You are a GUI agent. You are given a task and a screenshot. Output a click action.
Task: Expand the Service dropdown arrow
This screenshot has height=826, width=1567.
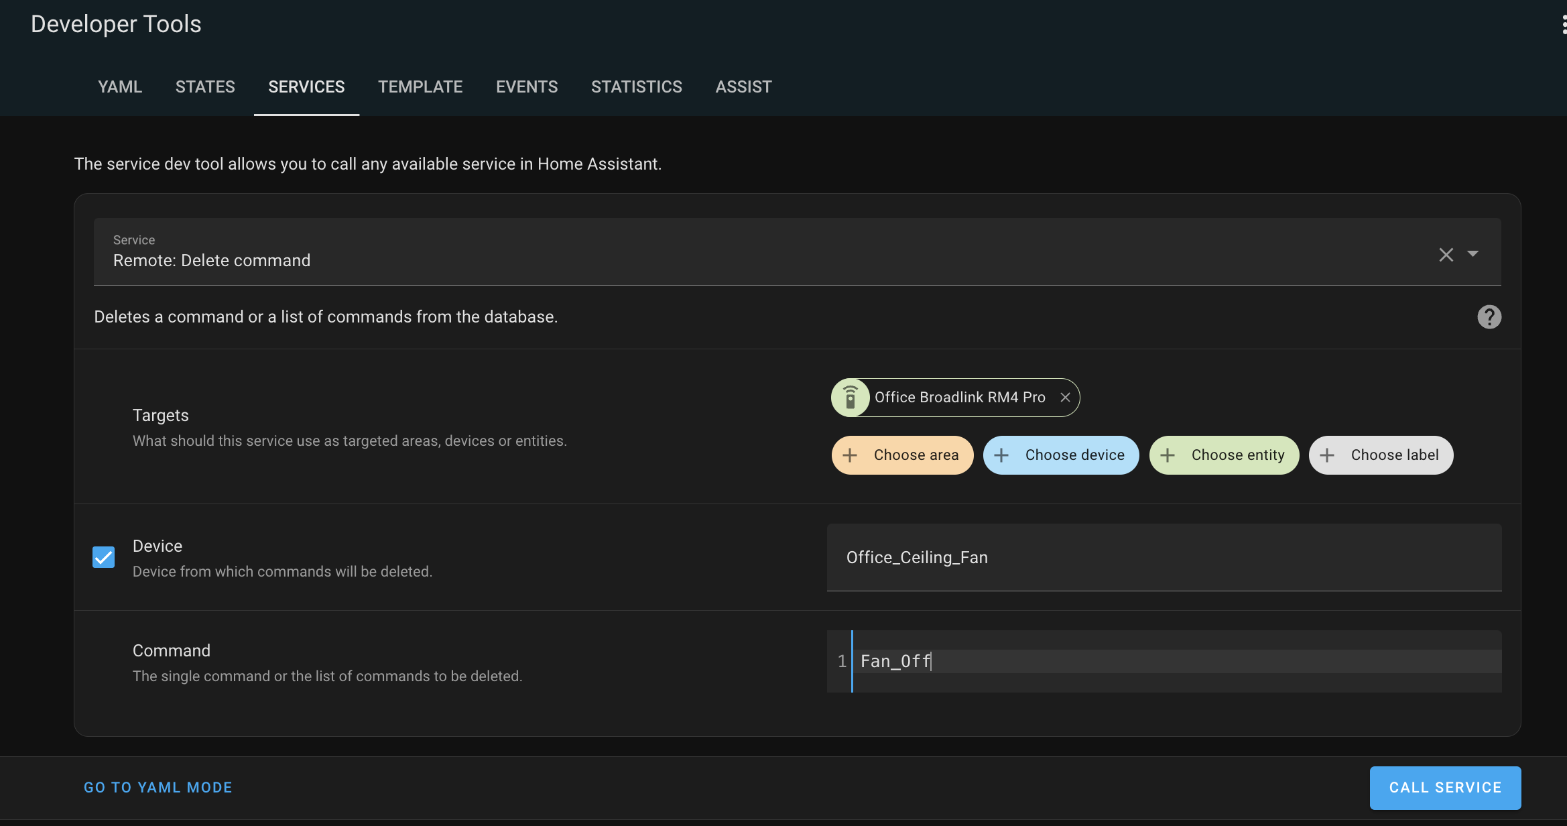tap(1472, 254)
